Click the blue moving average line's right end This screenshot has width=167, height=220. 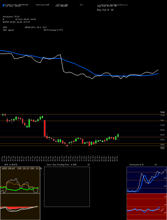pos(158,74)
